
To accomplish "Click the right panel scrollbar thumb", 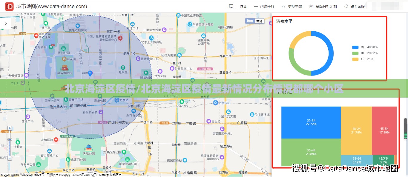I will click(406, 128).
